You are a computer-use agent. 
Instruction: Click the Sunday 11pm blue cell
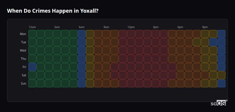(x=221, y=83)
